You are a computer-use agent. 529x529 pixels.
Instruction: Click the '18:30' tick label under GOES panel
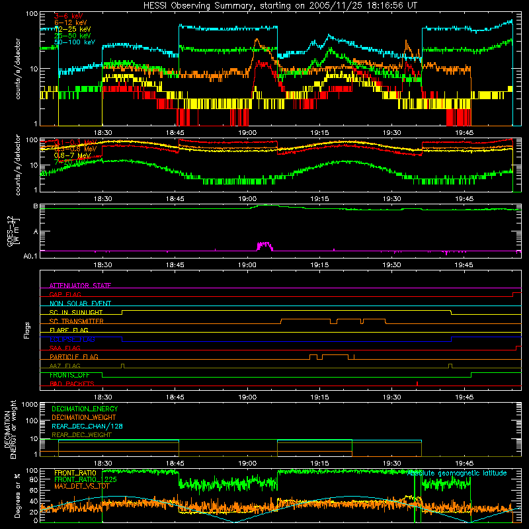click(x=102, y=265)
